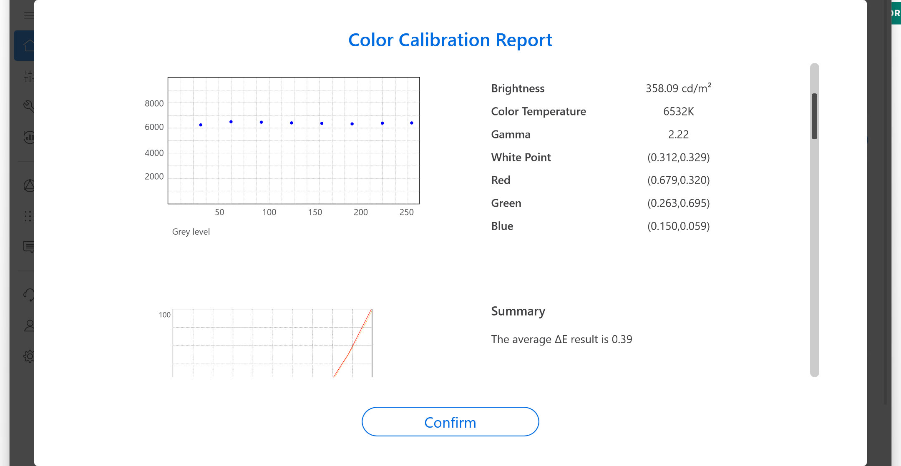Click the 8000 y-axis tick label
The width and height of the screenshot is (901, 466).
pos(154,103)
